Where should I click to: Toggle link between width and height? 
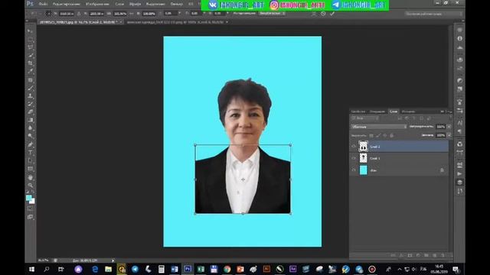[131, 14]
